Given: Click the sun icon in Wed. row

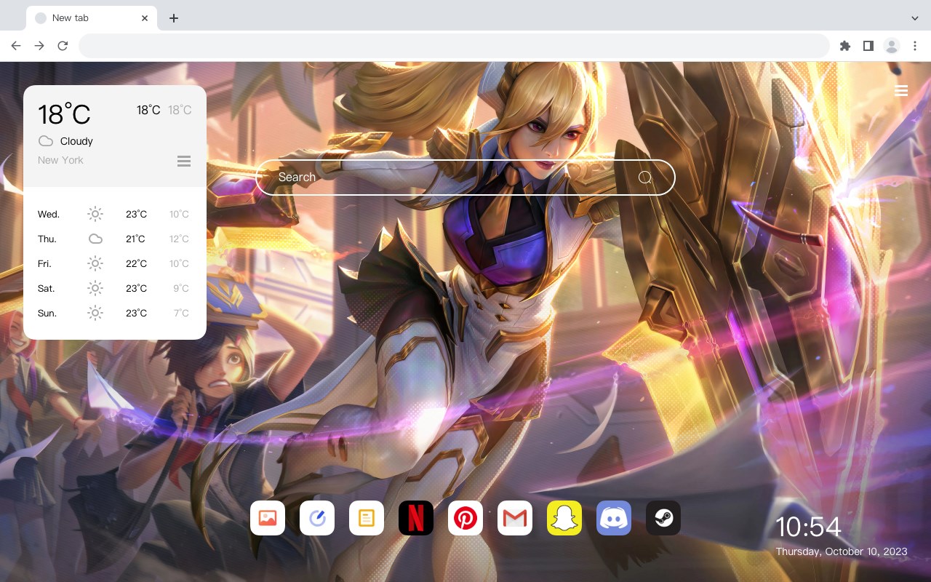Looking at the screenshot, I should click(95, 214).
